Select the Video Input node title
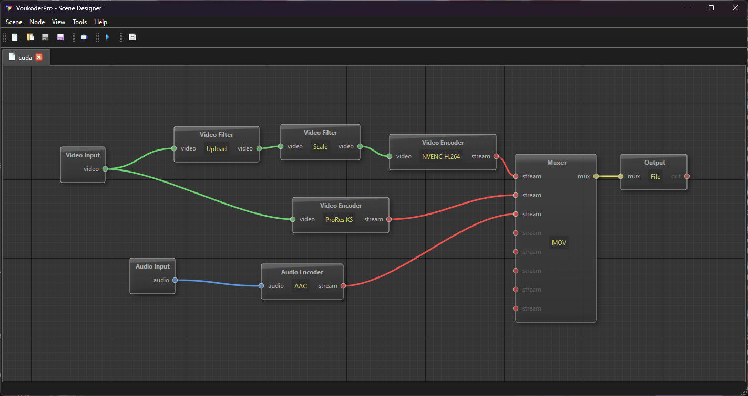The width and height of the screenshot is (748, 396). [83, 155]
